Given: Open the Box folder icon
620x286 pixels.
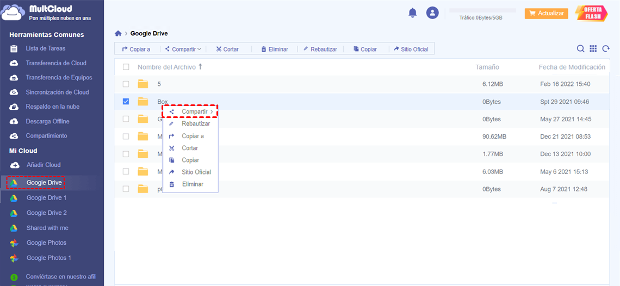Looking at the screenshot, I should [x=142, y=102].
